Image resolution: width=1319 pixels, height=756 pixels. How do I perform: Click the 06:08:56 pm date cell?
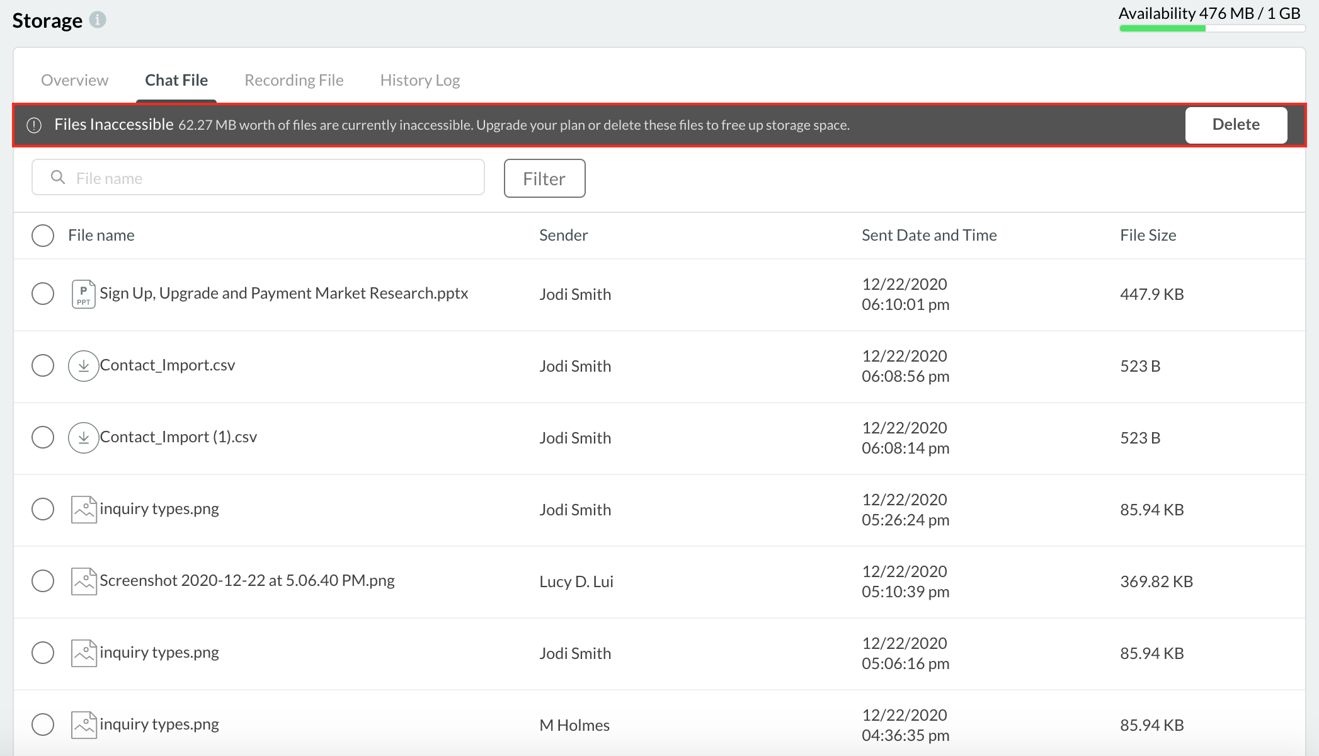pos(905,366)
